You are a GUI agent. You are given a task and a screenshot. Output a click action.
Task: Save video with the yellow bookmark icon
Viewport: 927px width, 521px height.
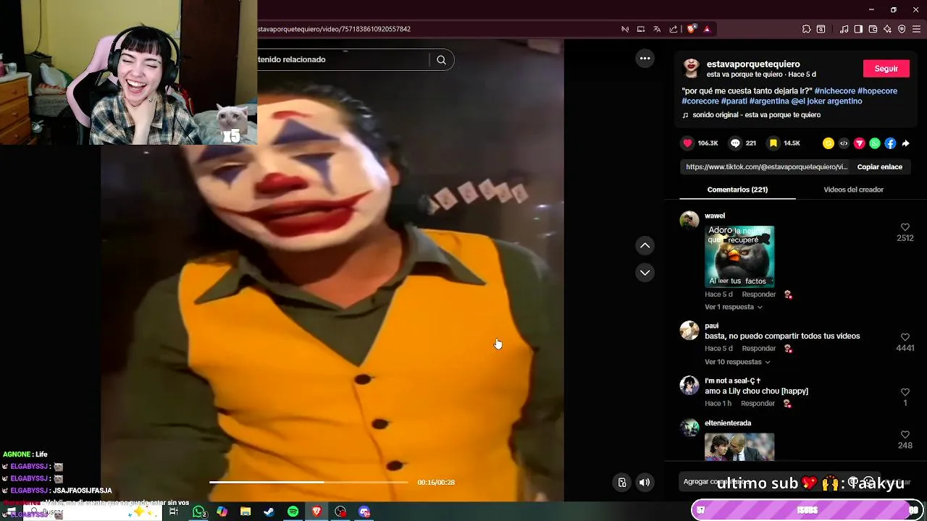[x=773, y=143]
